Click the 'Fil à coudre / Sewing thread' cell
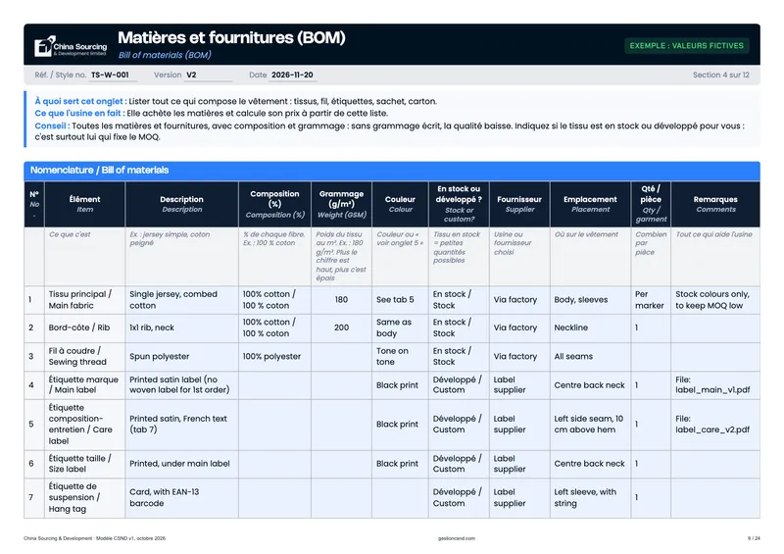This screenshot has height=554, width=784. (84, 356)
